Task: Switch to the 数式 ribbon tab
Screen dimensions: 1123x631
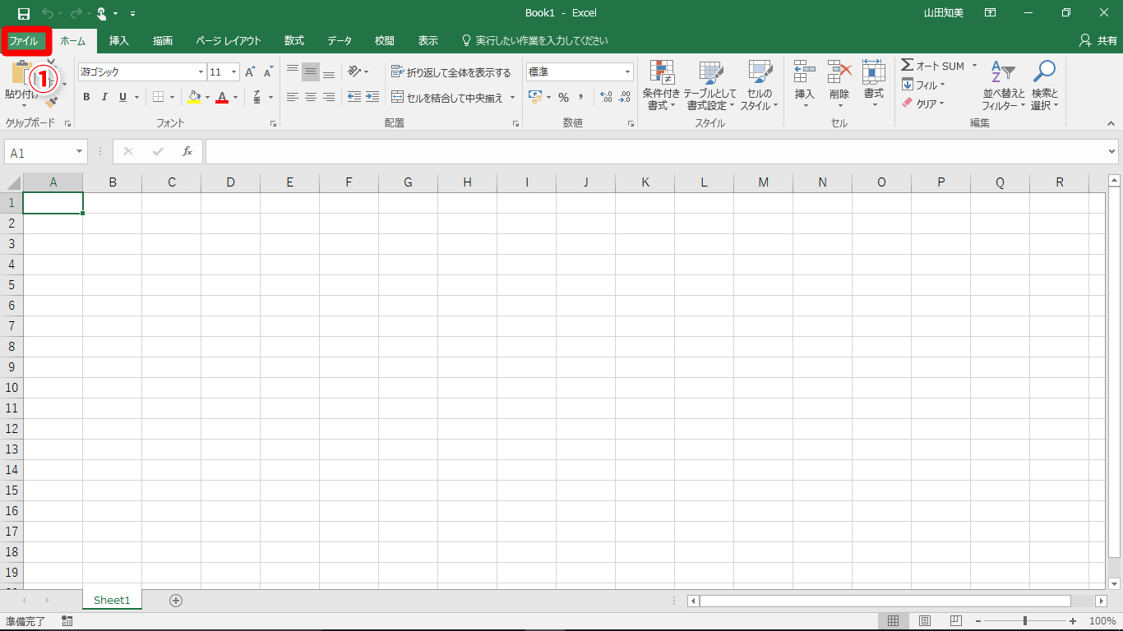Action: (294, 40)
